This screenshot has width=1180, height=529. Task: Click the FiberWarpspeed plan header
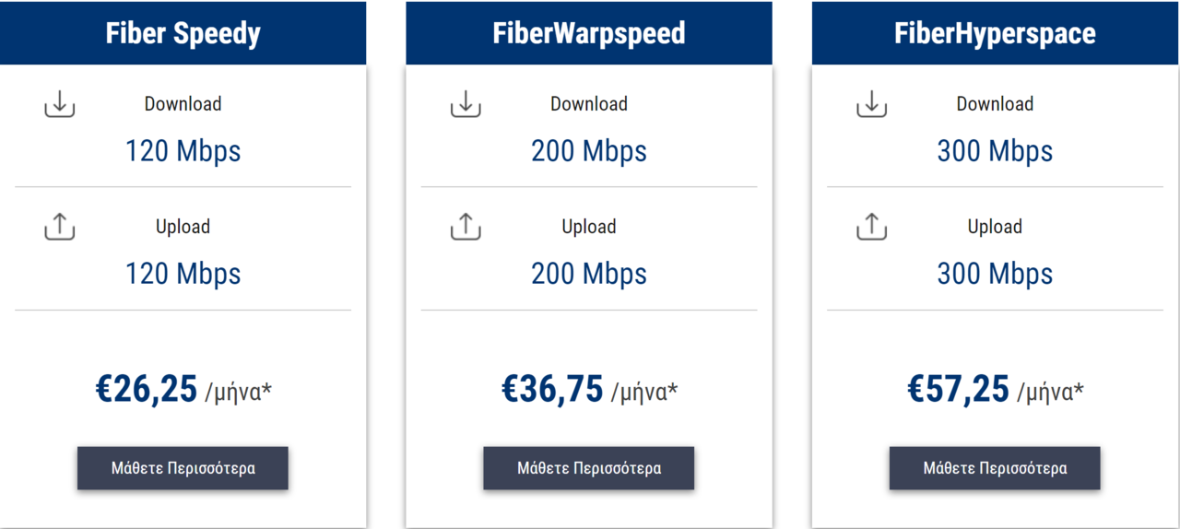(589, 33)
